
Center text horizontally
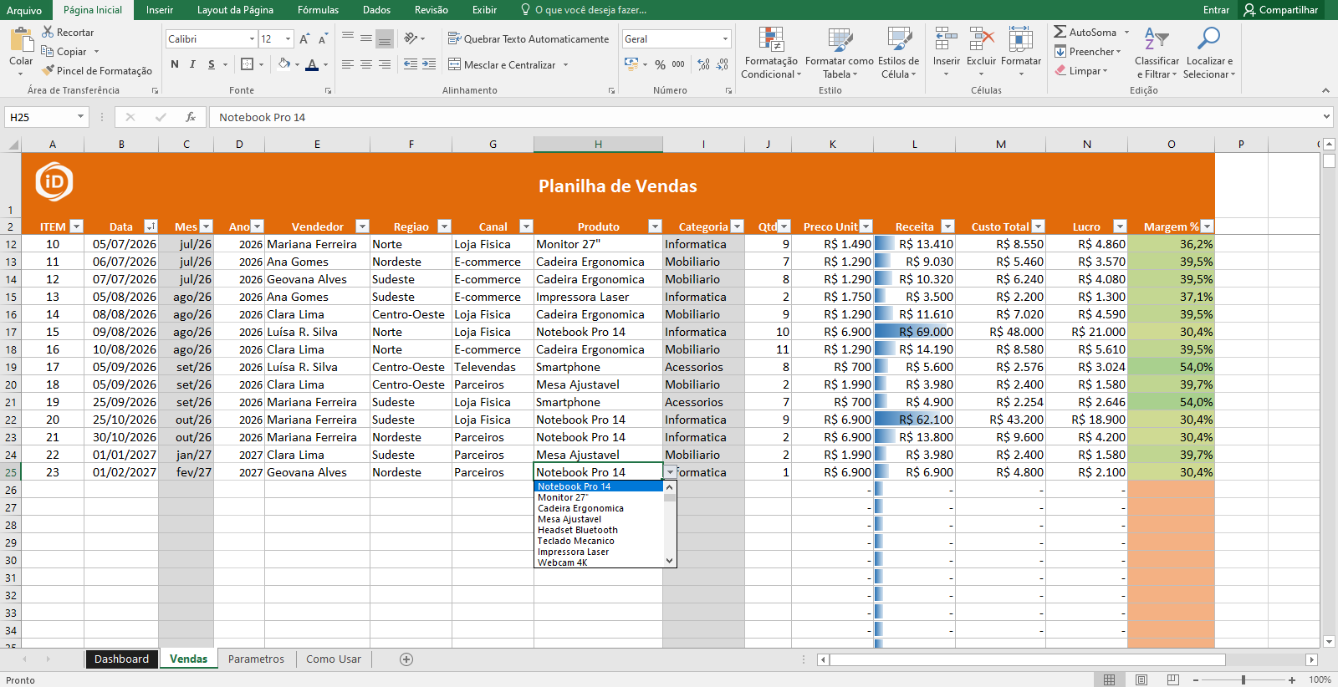coord(366,64)
